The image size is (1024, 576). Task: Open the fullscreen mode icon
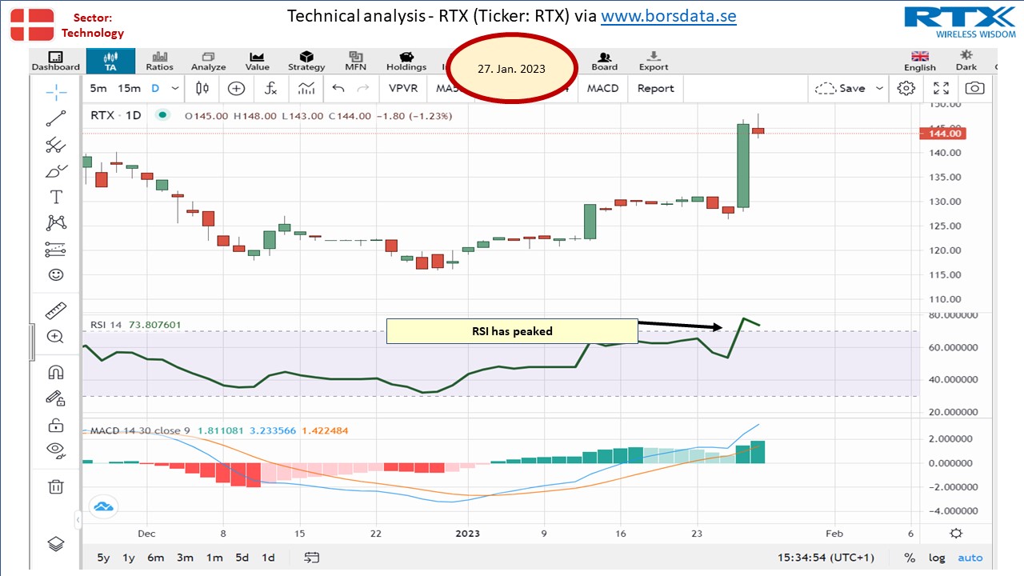[x=942, y=89]
